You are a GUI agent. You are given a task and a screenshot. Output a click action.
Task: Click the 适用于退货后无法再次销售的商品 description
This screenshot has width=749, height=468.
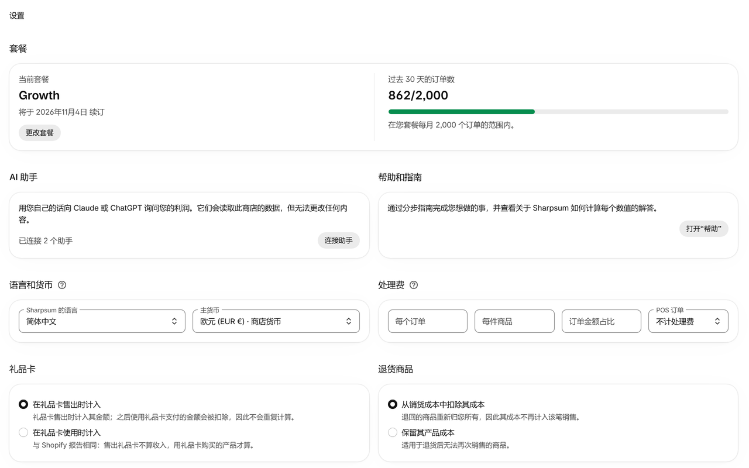pos(456,445)
